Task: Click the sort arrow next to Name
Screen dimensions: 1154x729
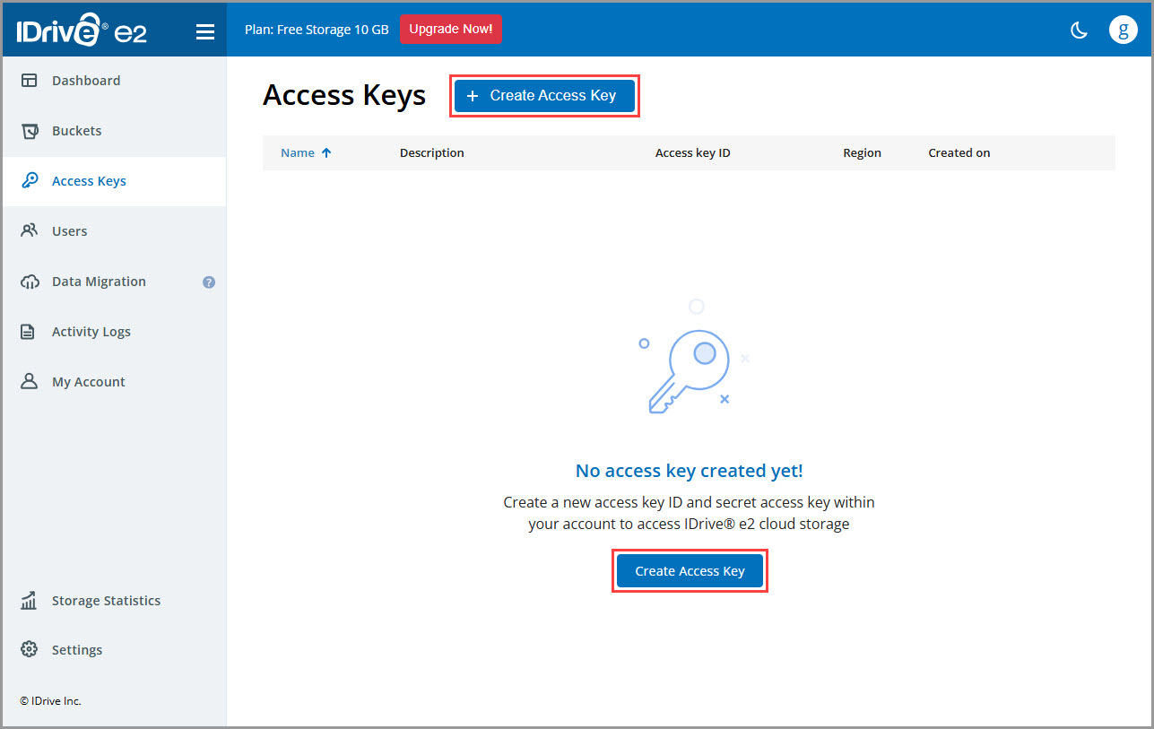Action: (326, 153)
